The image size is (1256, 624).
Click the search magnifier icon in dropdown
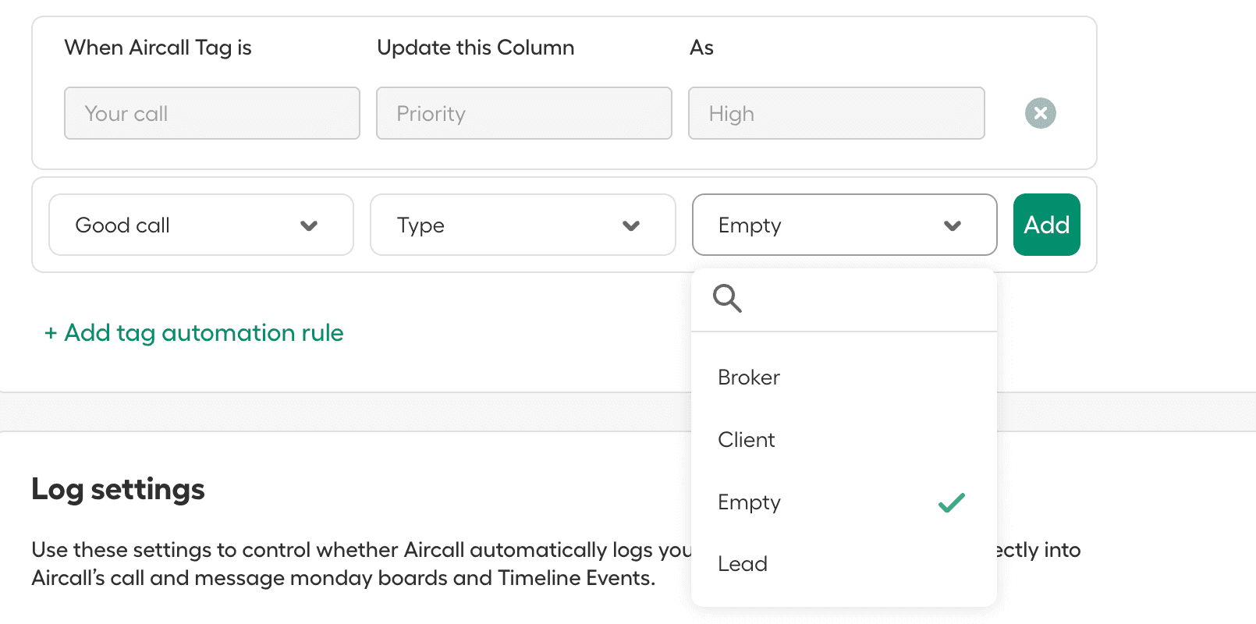(727, 298)
